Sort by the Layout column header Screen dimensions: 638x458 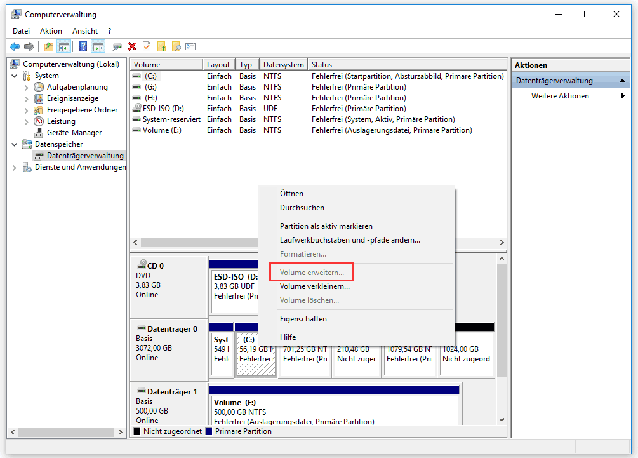(219, 65)
